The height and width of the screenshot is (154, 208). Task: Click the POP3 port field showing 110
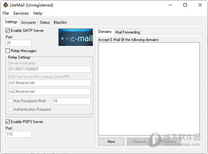[x=19, y=134]
